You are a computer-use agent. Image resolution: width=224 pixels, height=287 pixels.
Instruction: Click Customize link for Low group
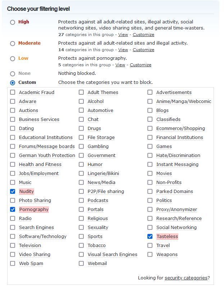coord(141,65)
